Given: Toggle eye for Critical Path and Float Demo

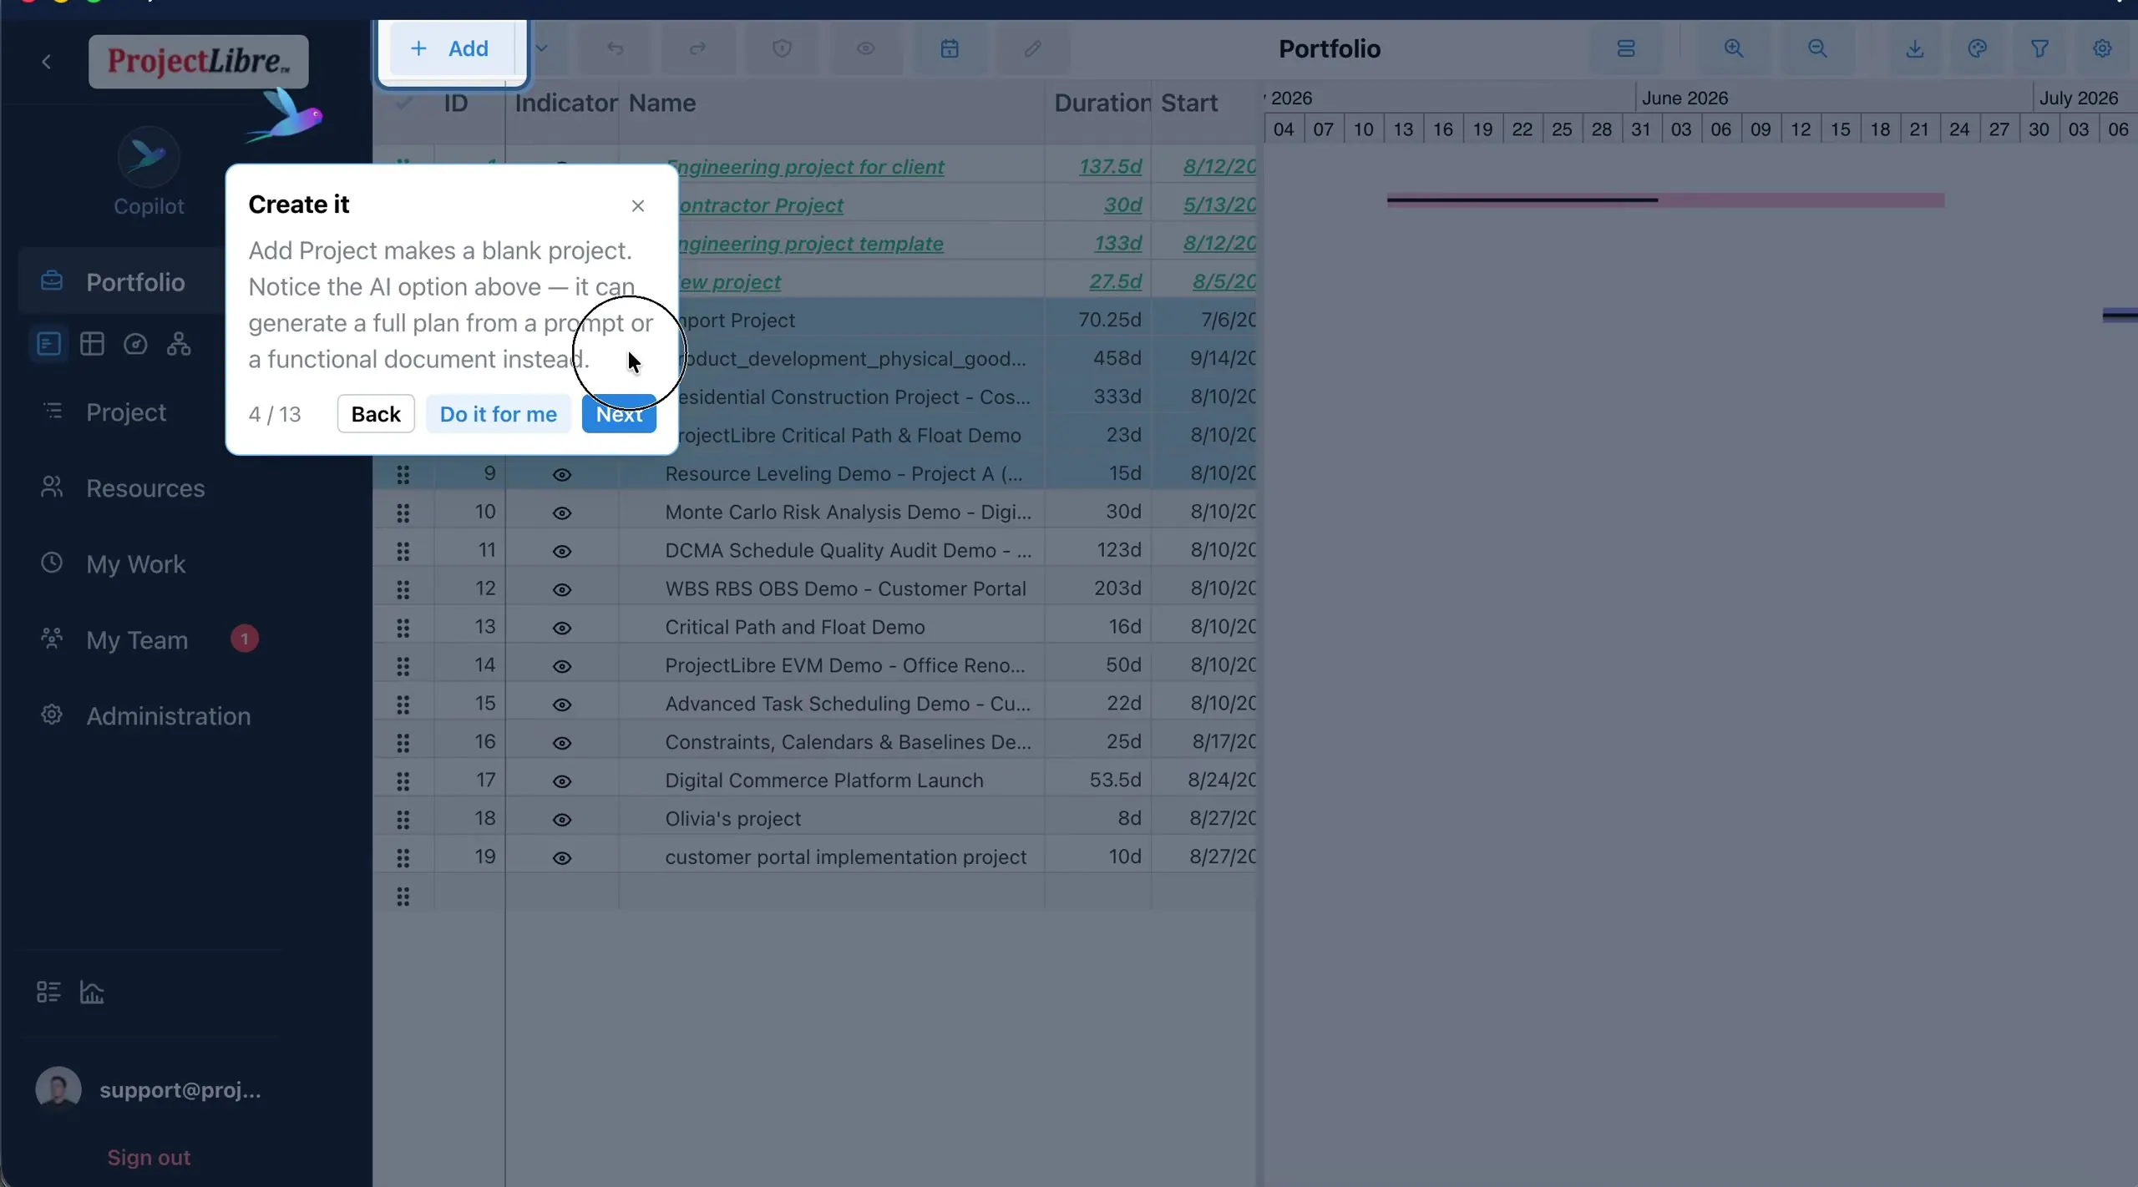Looking at the screenshot, I should pos(562,628).
